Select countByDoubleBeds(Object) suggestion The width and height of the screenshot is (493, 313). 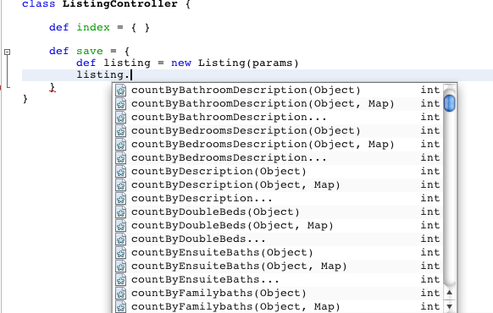[278, 212]
